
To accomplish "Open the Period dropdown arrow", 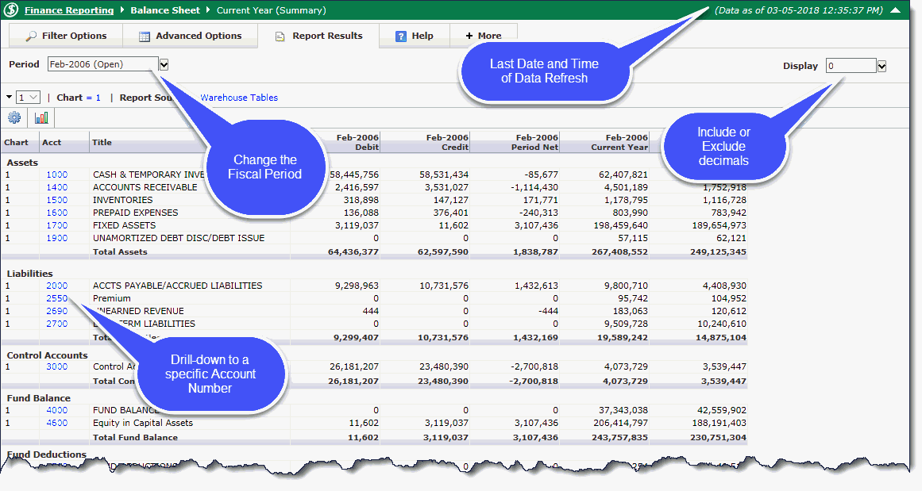I will [x=164, y=64].
